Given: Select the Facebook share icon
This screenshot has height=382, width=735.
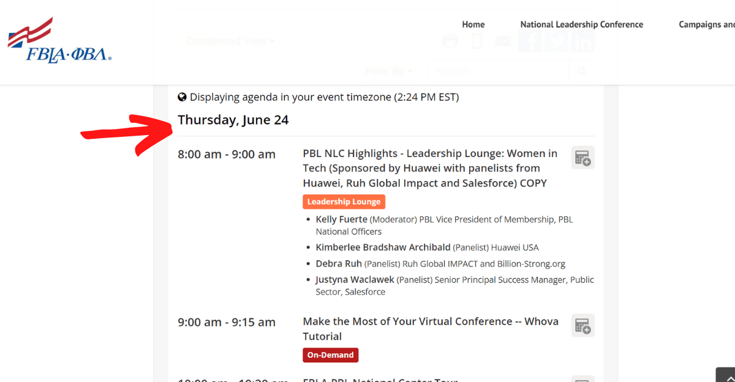Looking at the screenshot, I should [x=529, y=41].
